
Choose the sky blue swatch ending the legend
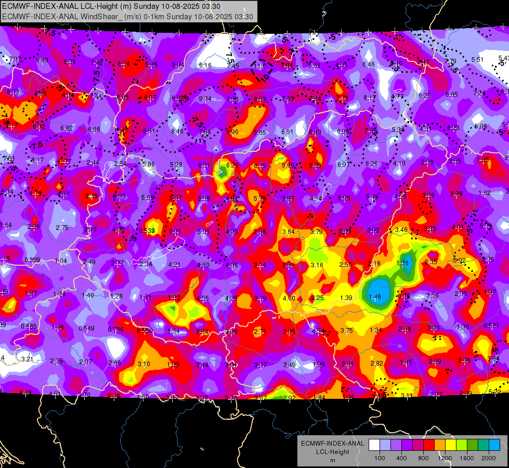point(494,445)
